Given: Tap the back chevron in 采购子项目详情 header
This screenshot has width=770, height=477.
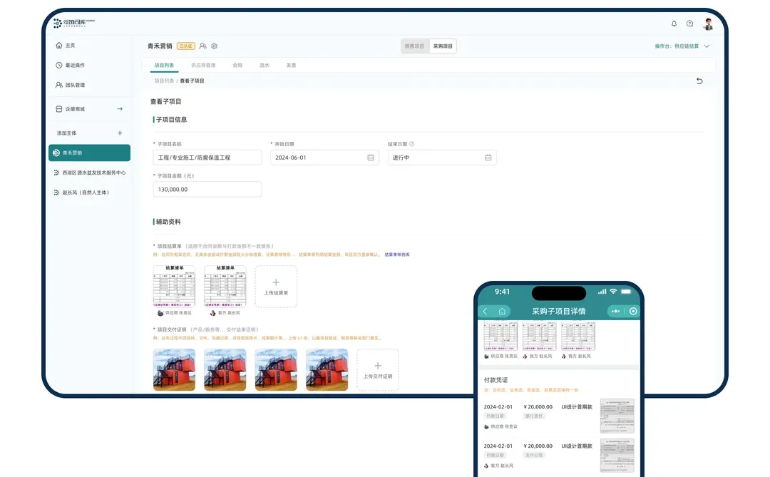Looking at the screenshot, I should click(485, 312).
